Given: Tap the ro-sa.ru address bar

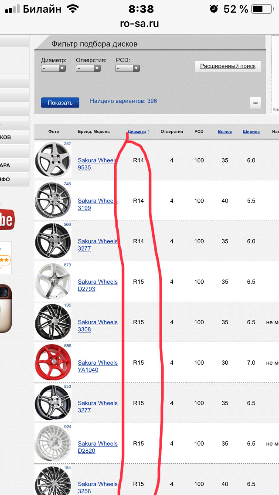Looking at the screenshot, I should tap(139, 24).
